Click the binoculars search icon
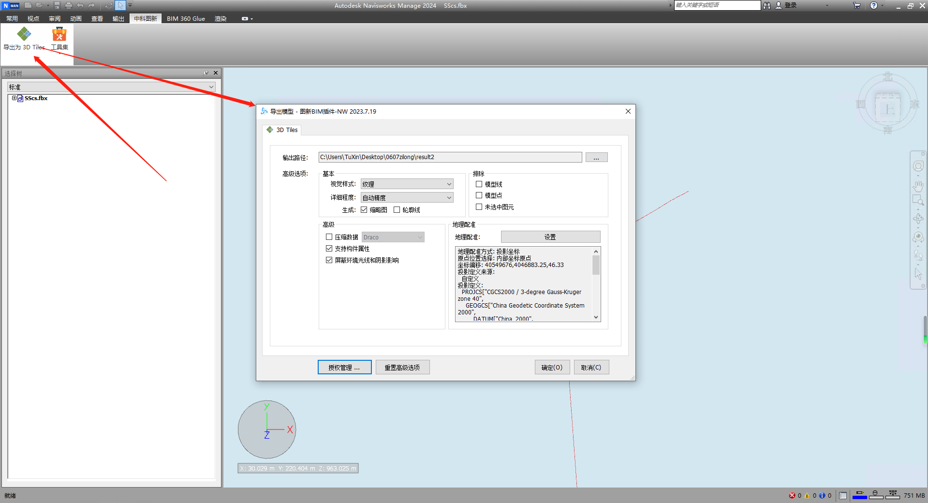Screen dimensions: 928x503 [767, 5]
